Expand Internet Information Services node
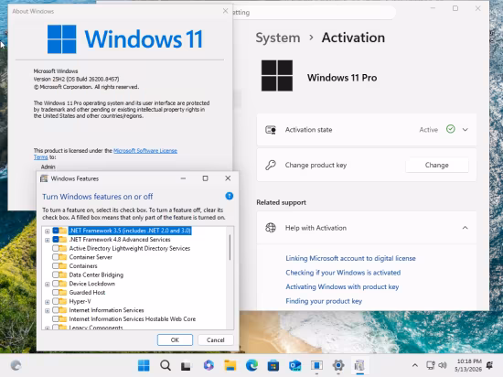The height and width of the screenshot is (377, 503). point(48,310)
